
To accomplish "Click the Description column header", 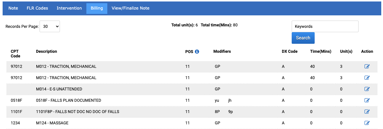I will tap(47, 51).
